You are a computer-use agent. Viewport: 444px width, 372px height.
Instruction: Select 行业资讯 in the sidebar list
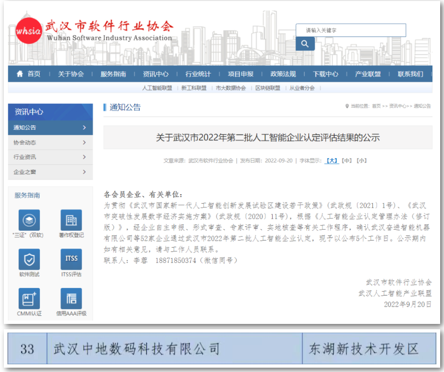[51, 157]
